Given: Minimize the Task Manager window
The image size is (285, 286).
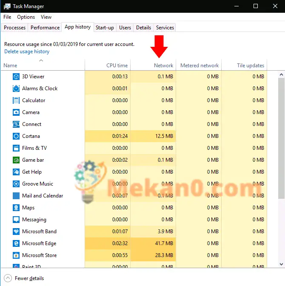Looking at the screenshot, I should click(237, 6).
